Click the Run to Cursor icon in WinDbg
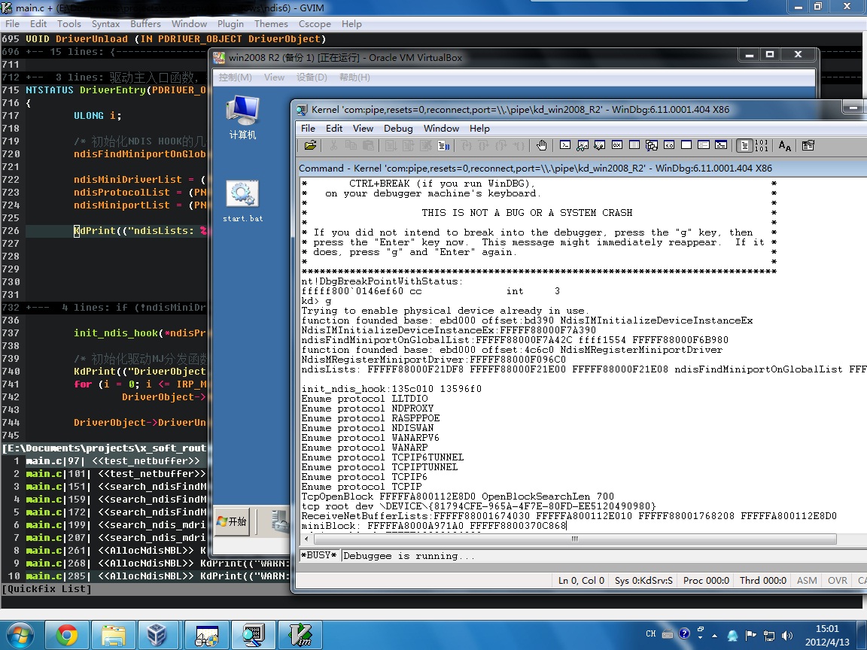 pos(519,145)
